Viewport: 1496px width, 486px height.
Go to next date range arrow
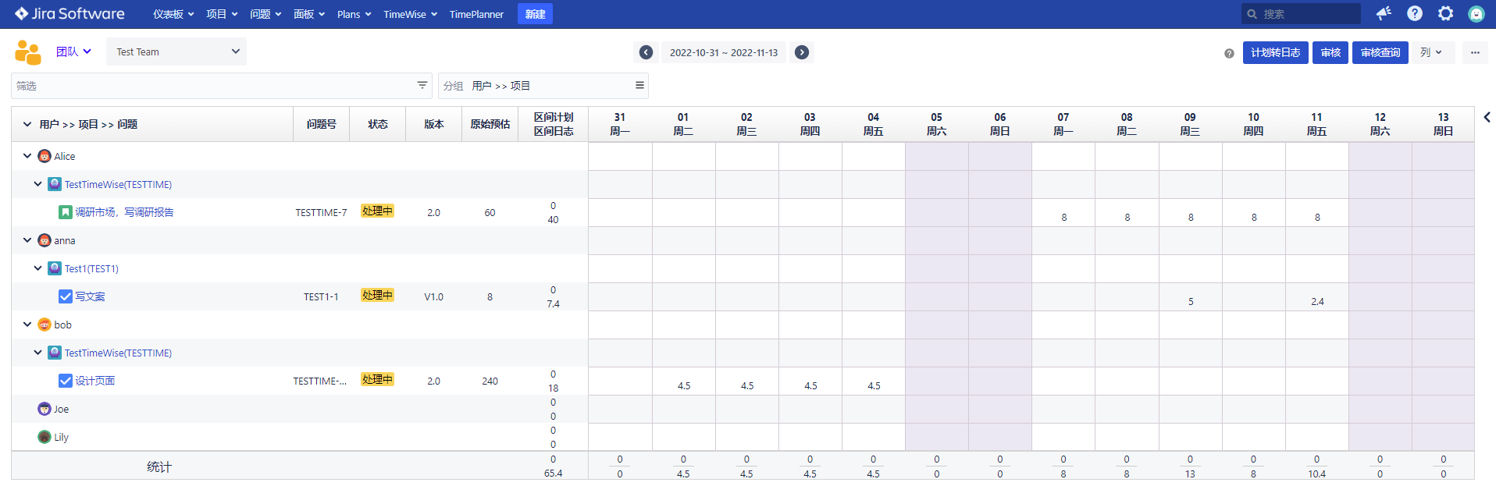point(801,52)
